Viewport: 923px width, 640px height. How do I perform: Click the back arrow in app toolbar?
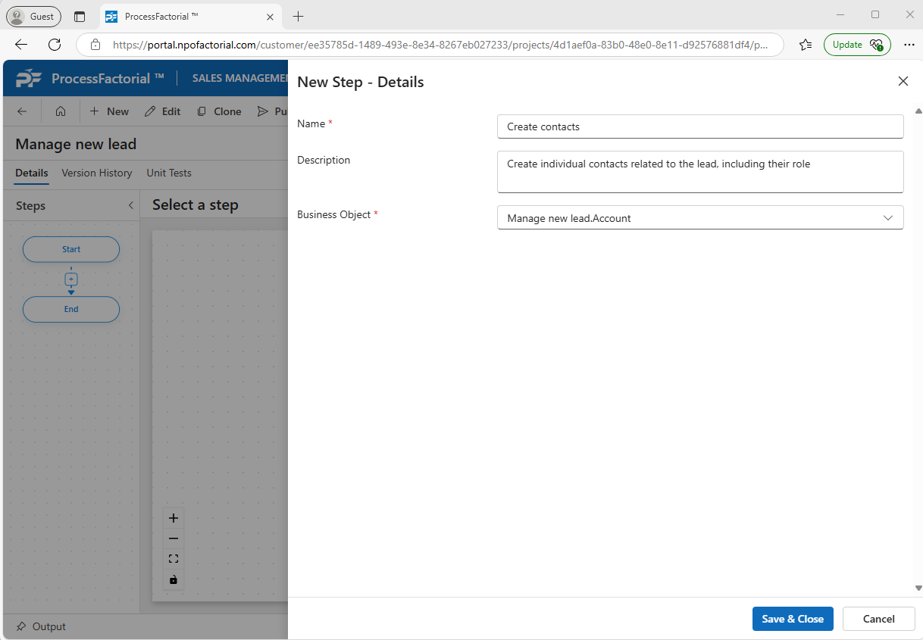[22, 111]
